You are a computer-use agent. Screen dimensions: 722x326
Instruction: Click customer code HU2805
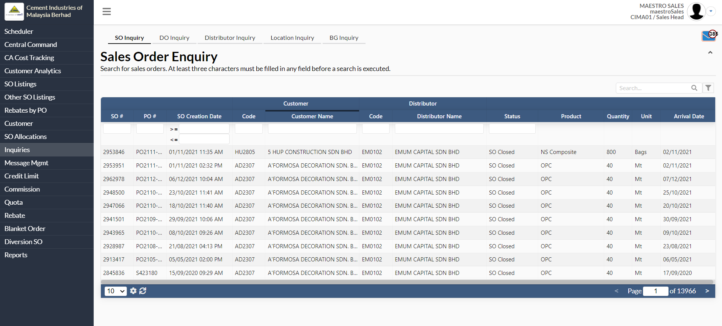pyautogui.click(x=245, y=152)
